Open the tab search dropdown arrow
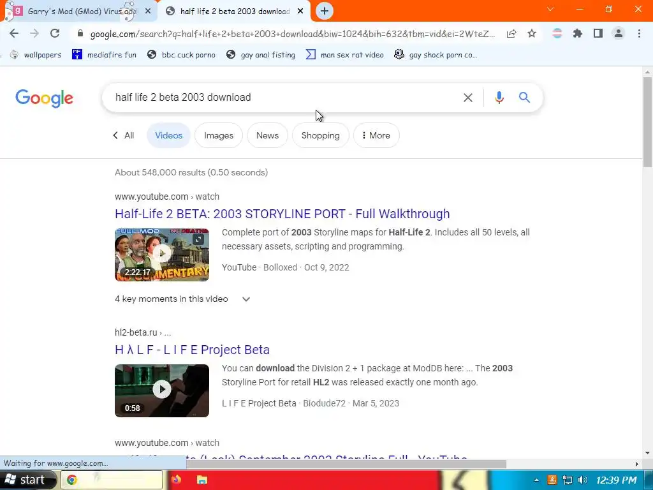653x490 pixels. (550, 9)
